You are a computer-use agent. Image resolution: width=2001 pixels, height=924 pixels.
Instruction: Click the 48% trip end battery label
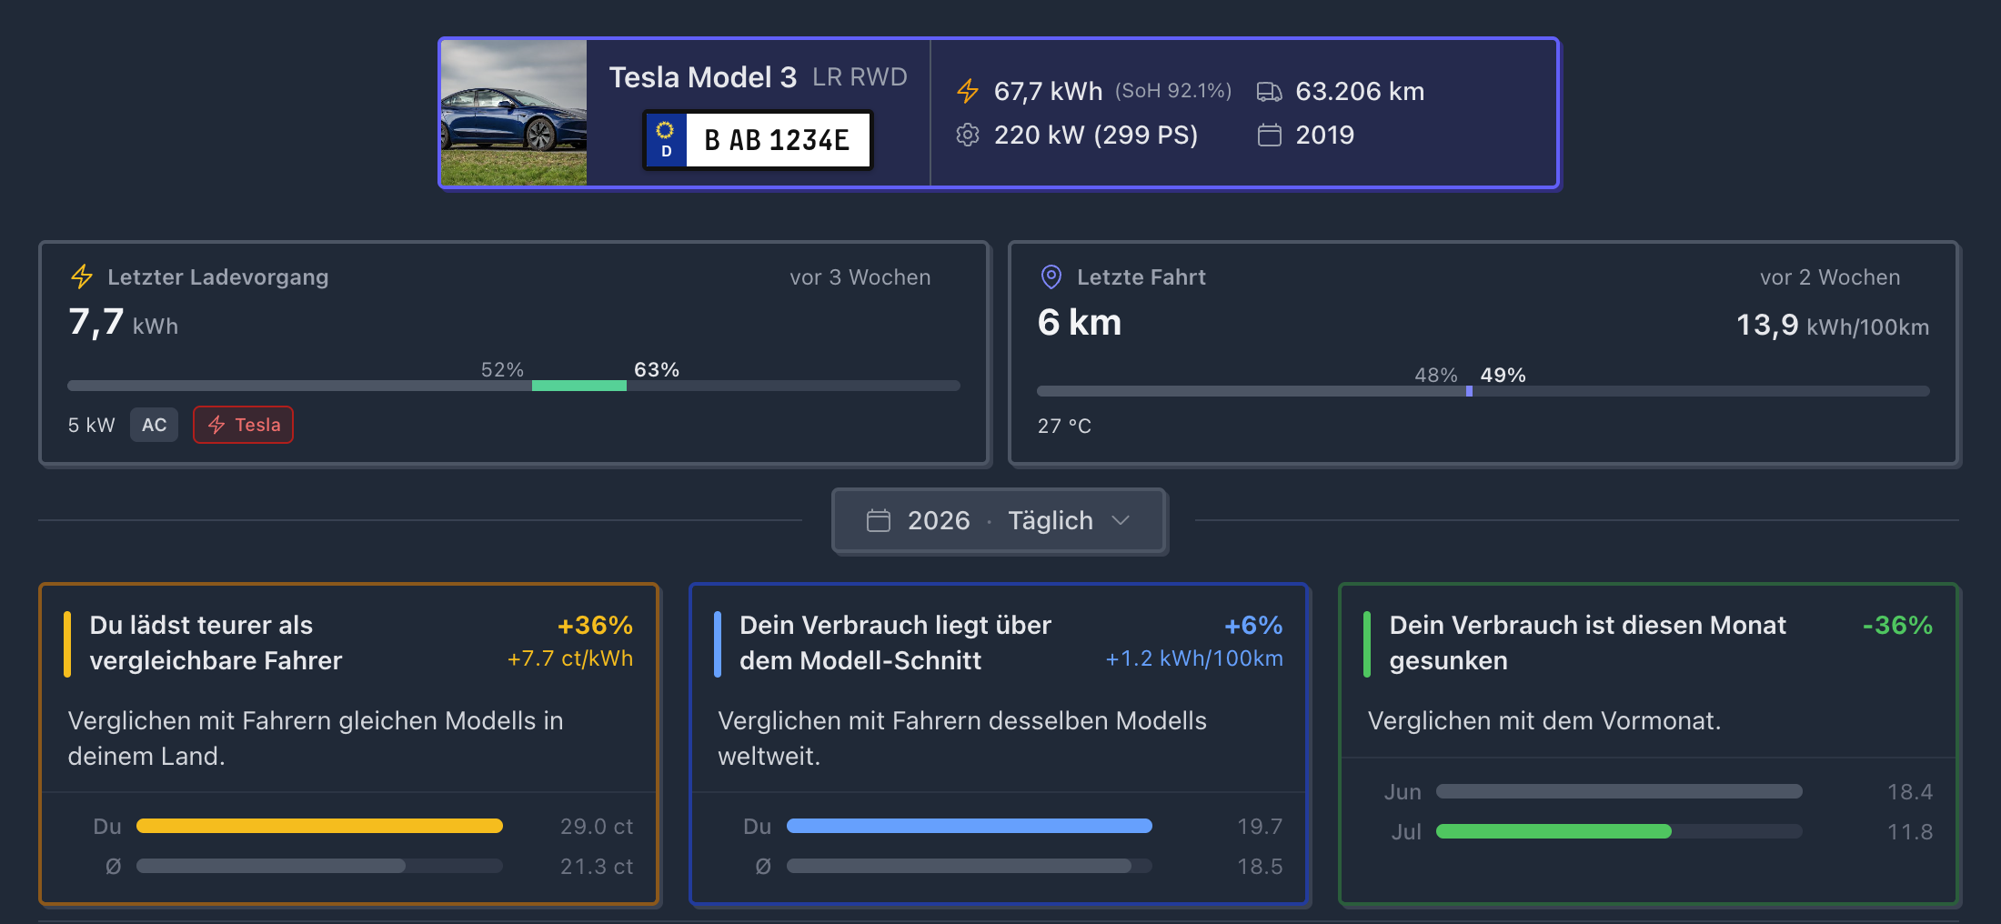coord(1436,375)
